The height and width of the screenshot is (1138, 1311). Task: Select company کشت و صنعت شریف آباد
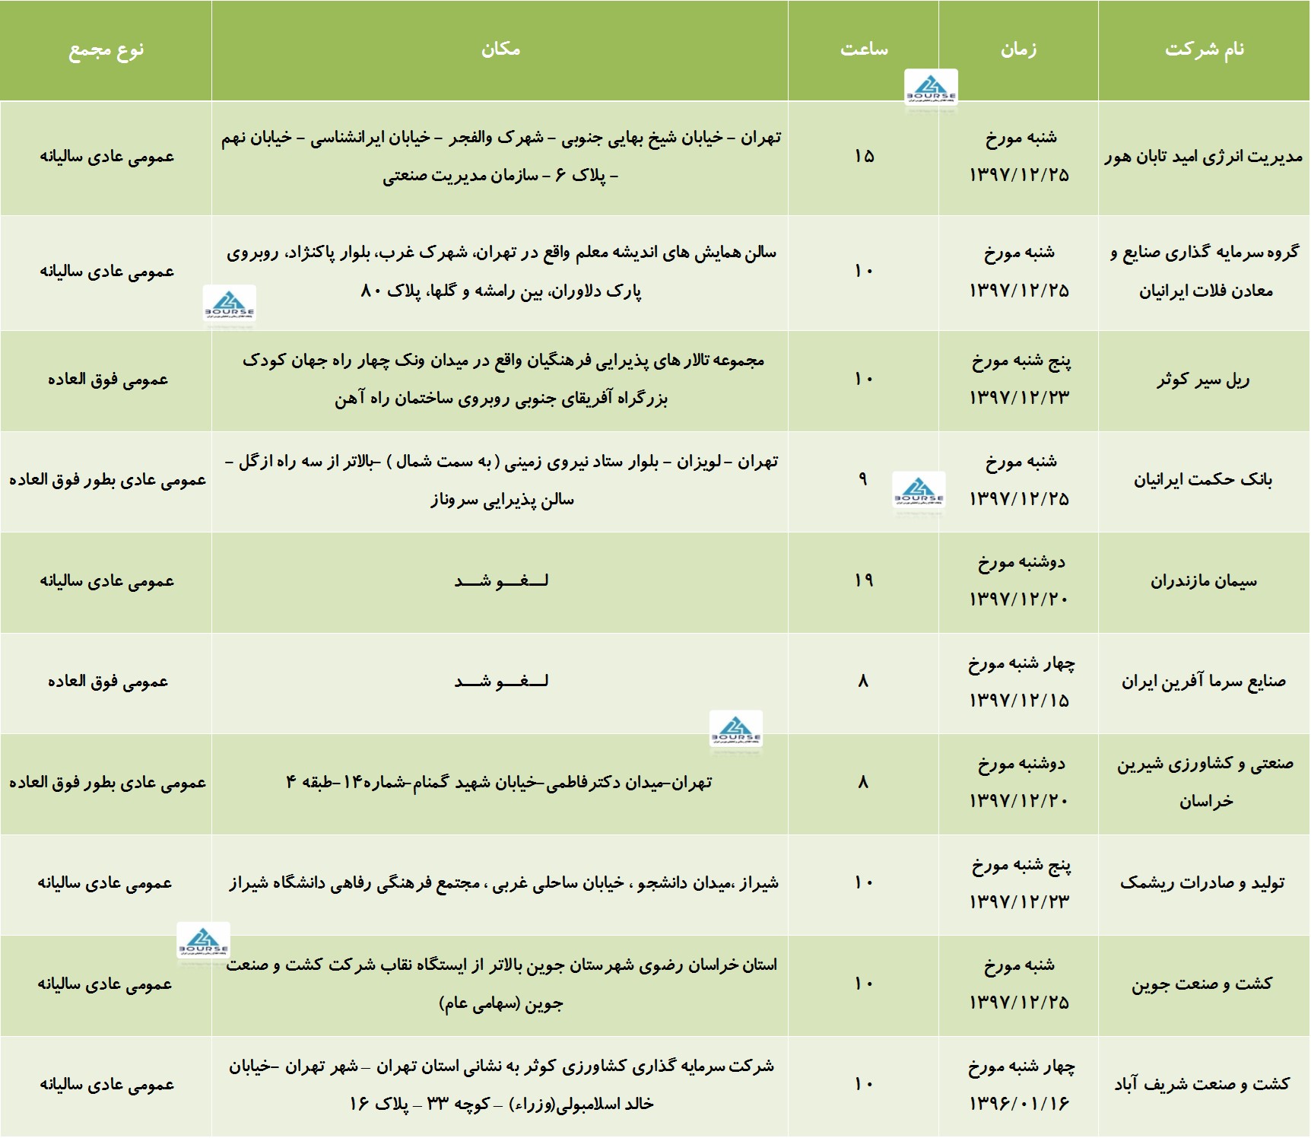click(1204, 1085)
